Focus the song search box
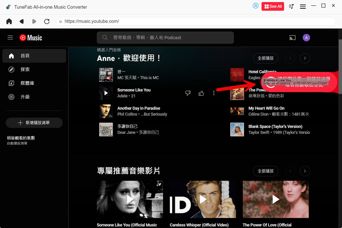This screenshot has width=342, height=228. [x=165, y=37]
